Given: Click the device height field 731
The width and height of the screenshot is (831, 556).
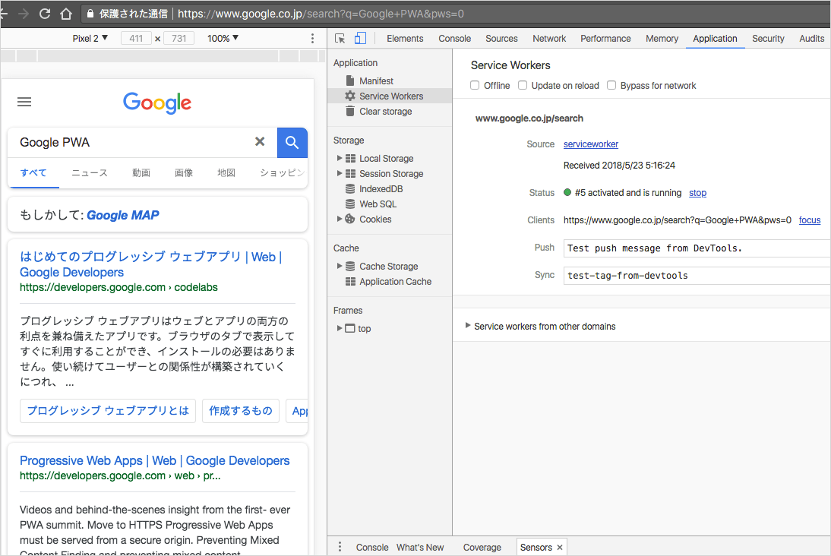Looking at the screenshot, I should [x=179, y=38].
